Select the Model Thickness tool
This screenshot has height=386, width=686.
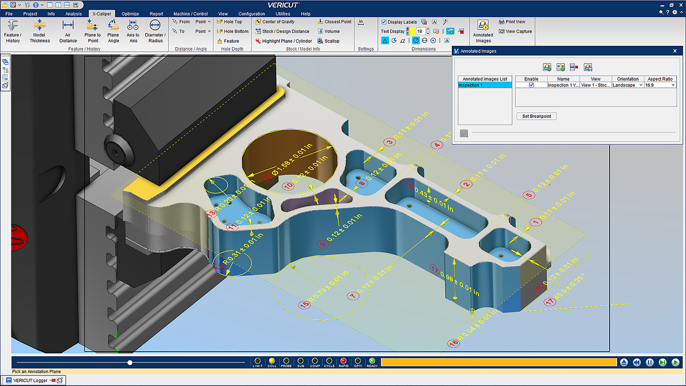pyautogui.click(x=39, y=31)
